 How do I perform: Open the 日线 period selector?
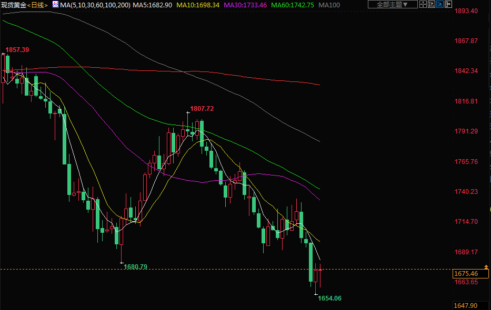38,5
